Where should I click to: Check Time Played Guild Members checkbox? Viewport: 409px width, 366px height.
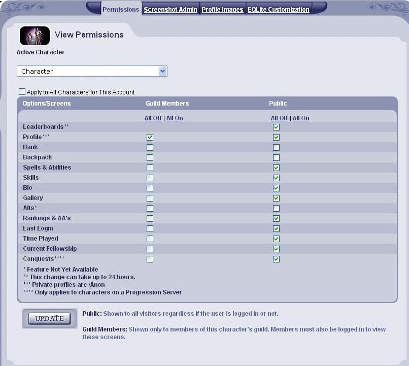150,239
